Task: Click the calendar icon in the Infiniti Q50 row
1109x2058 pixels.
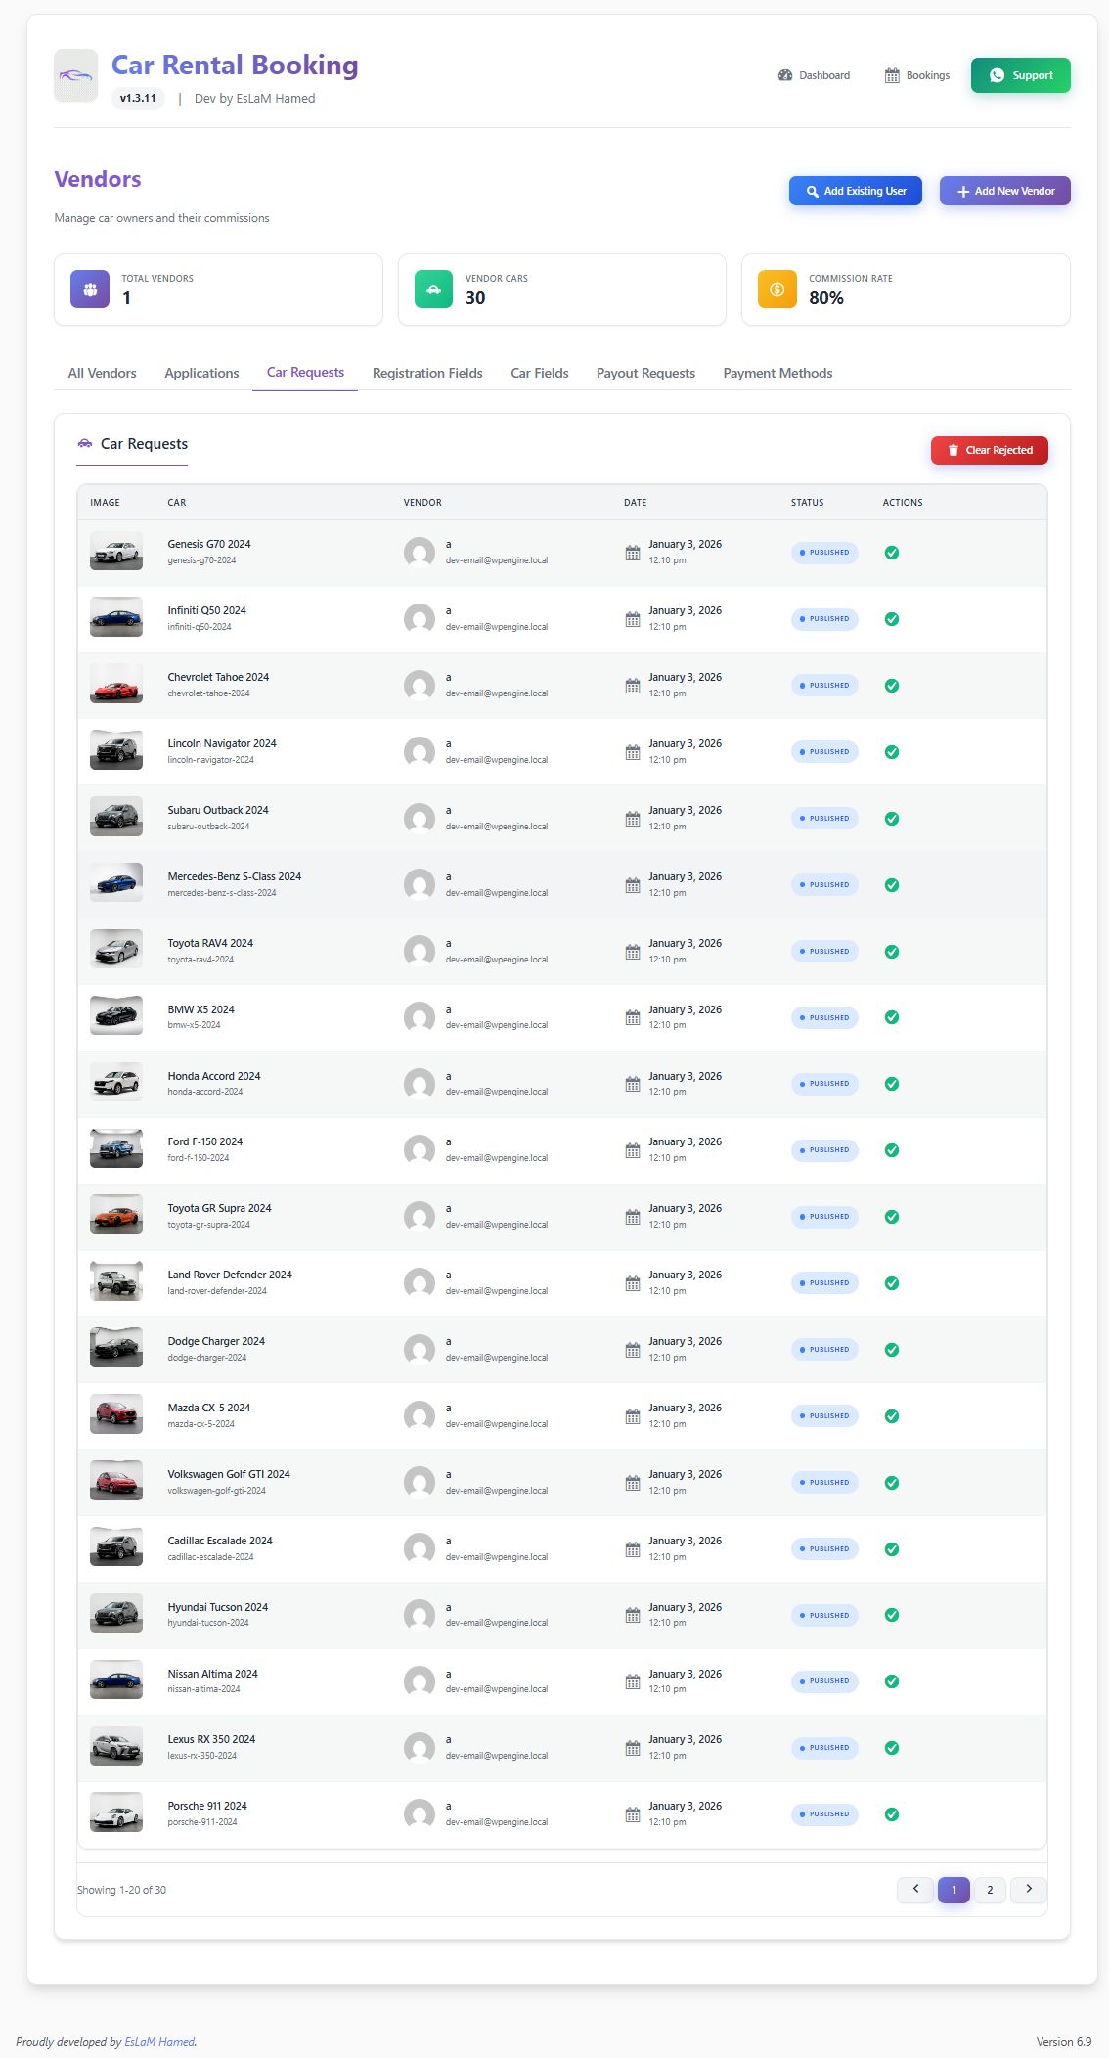Action: click(633, 619)
